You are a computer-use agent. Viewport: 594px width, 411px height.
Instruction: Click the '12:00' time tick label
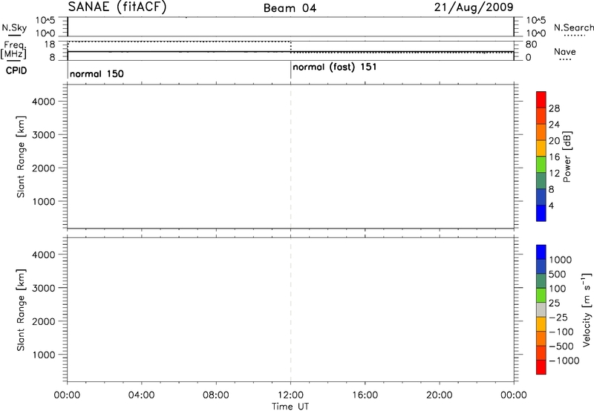pyautogui.click(x=290, y=395)
